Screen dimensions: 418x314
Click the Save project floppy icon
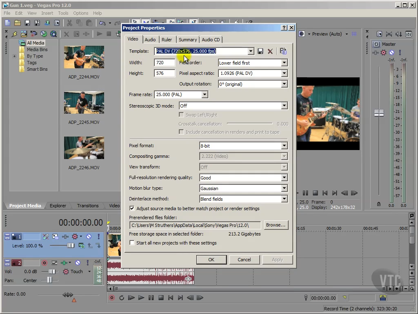[x=27, y=23]
